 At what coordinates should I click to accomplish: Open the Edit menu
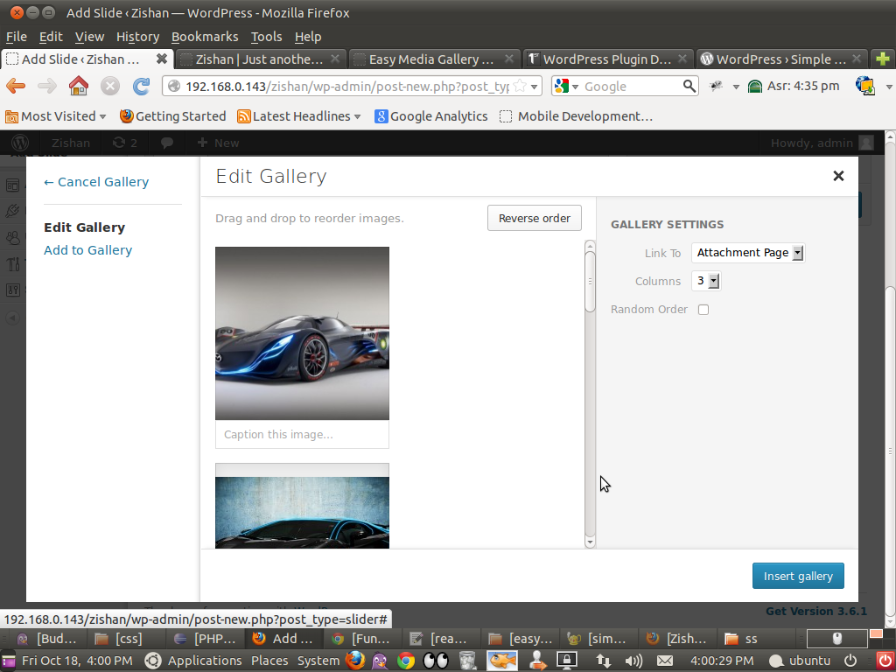click(x=51, y=37)
